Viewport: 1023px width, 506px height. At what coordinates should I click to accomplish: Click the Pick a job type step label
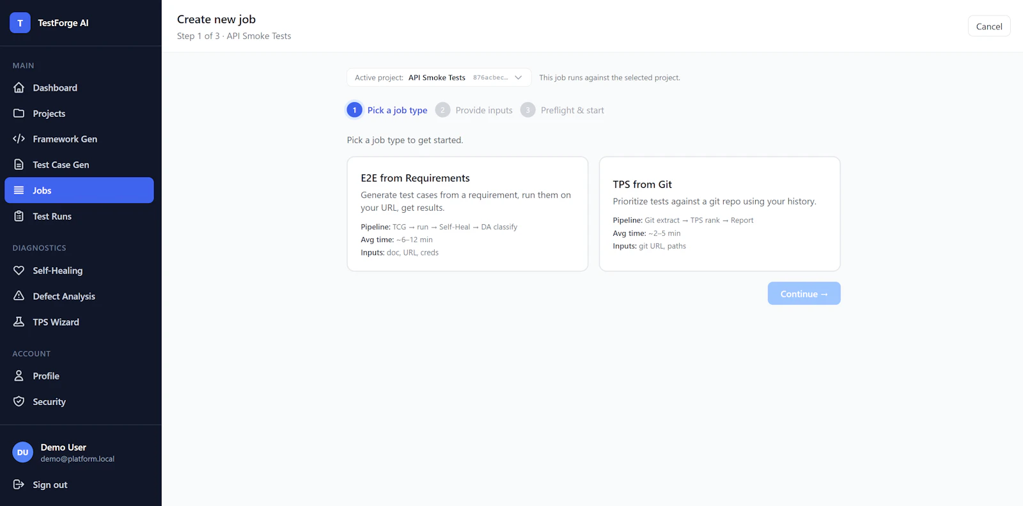(x=397, y=110)
